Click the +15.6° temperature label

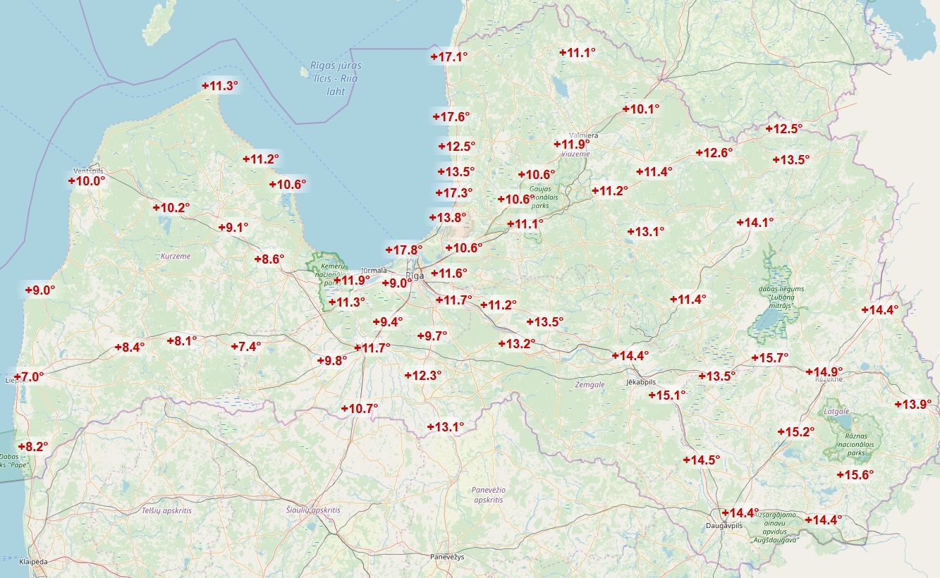[x=855, y=475]
